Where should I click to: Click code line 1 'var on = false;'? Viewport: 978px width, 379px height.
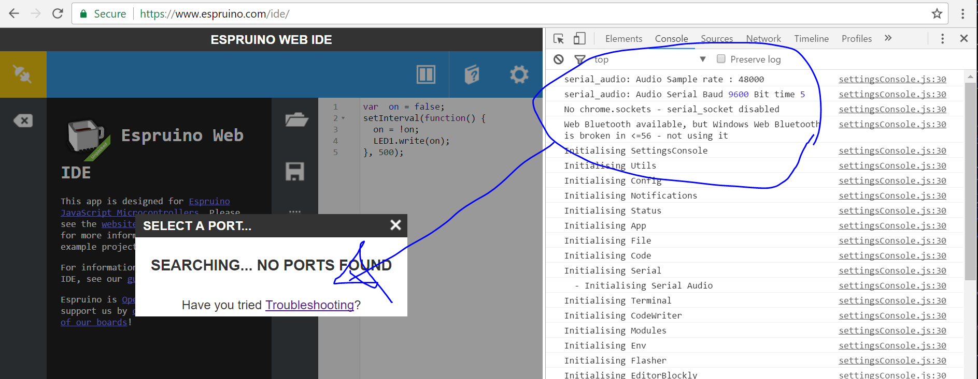[404, 107]
